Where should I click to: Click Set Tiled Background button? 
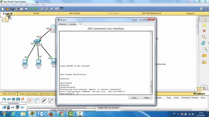pos(152,13)
